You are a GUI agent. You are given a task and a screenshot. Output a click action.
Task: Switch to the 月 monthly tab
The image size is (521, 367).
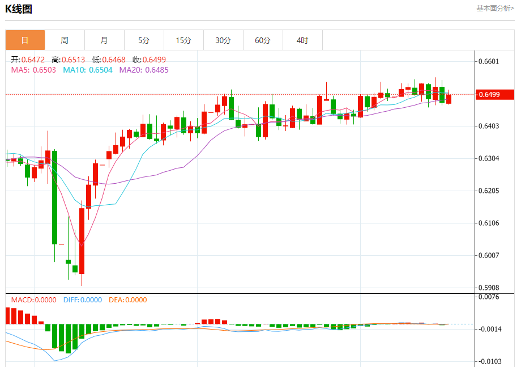pos(104,40)
